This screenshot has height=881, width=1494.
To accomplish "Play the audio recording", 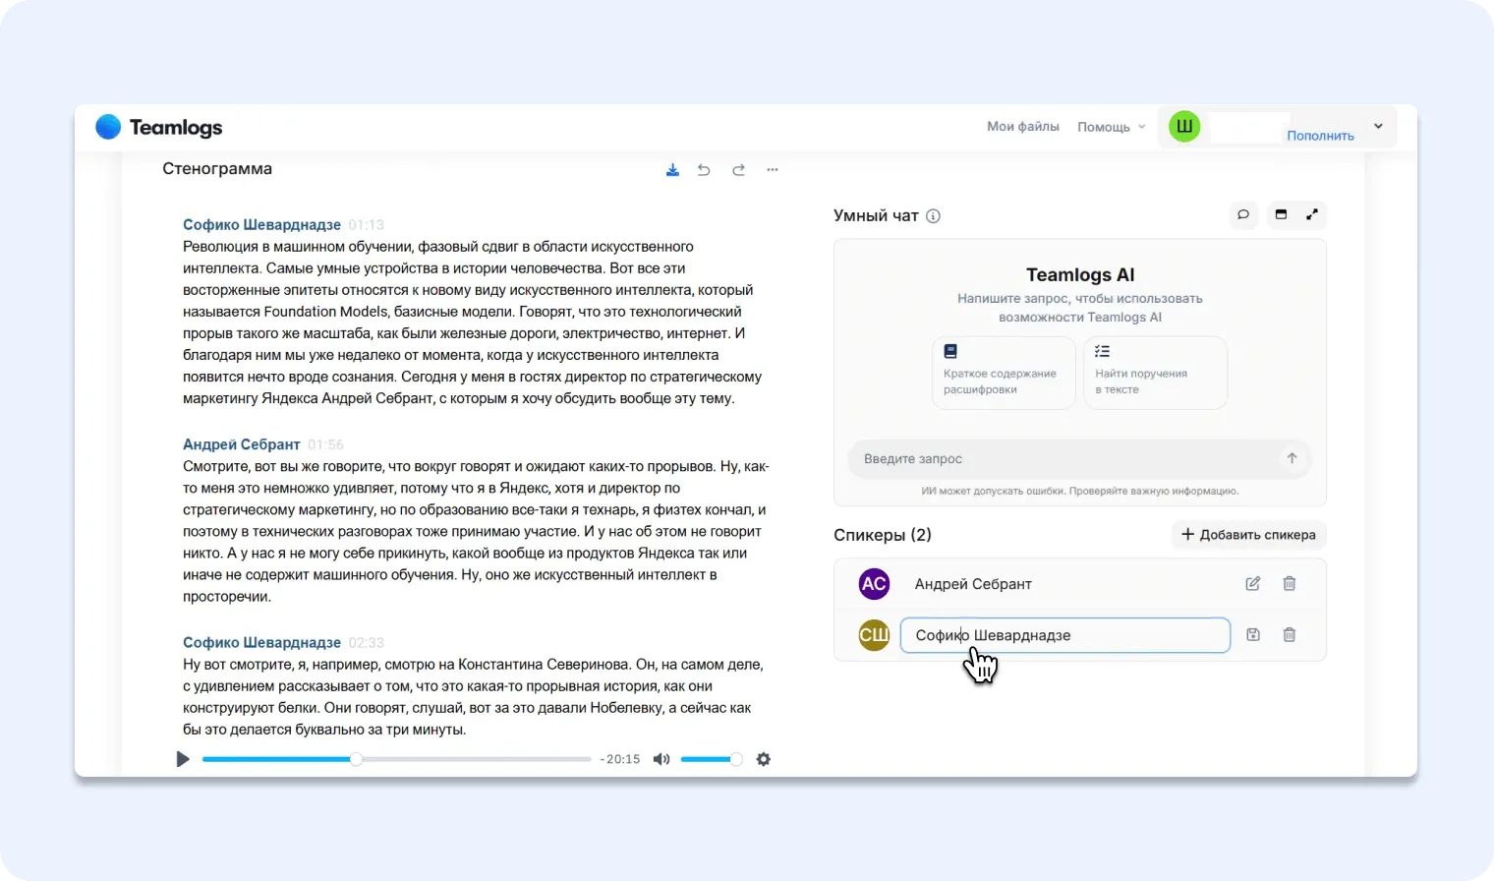I will 183,759.
